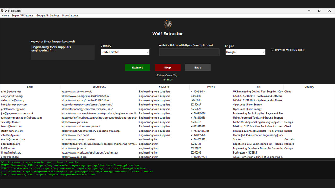Click the https://www.griffins.ie/ source URL

[75, 122]
